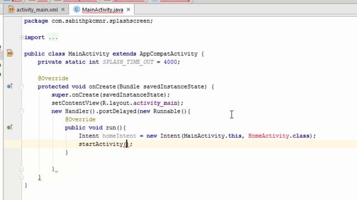This screenshot has width=357, height=200.
Task: Click the first @Override annotation above onCreate
Action: [x=53, y=78]
